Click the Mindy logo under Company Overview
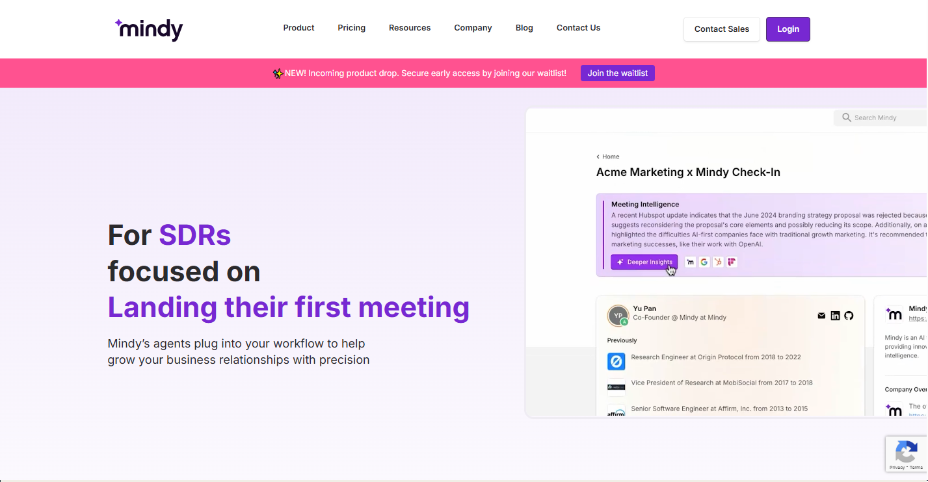This screenshot has width=928, height=482. click(x=894, y=410)
